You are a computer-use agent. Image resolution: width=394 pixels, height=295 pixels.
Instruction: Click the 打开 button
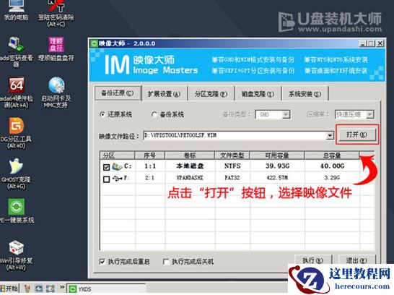(356, 134)
